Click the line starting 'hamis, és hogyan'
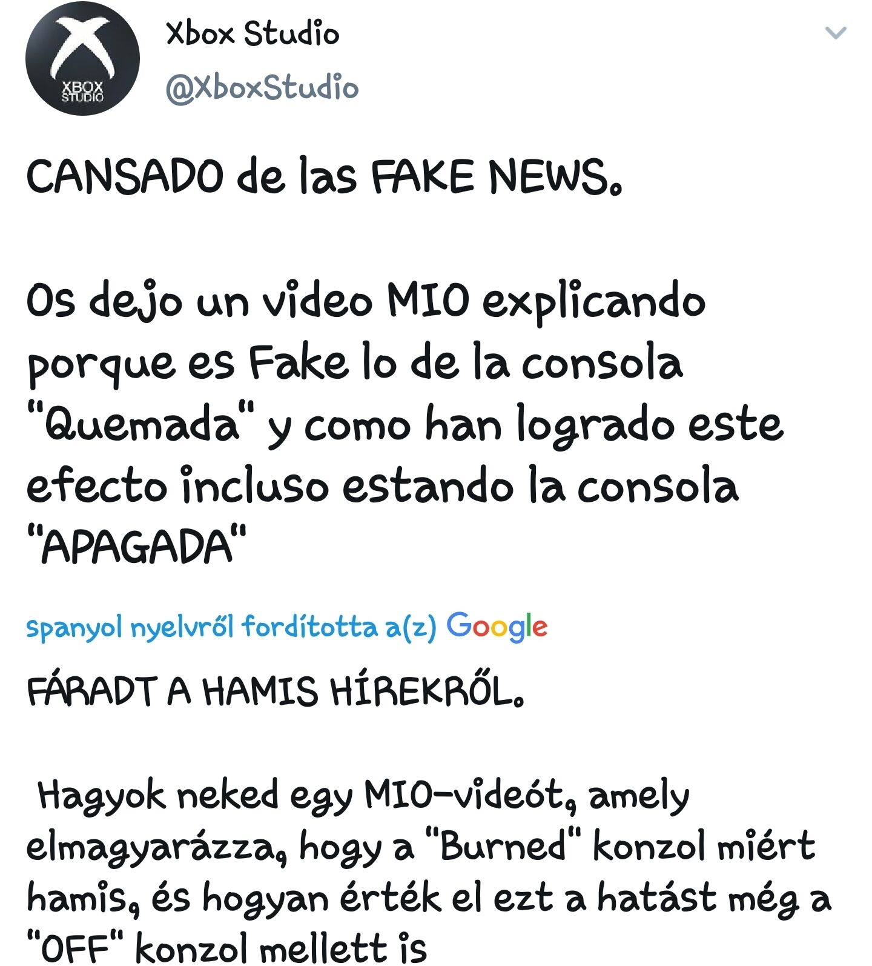 coord(429,898)
